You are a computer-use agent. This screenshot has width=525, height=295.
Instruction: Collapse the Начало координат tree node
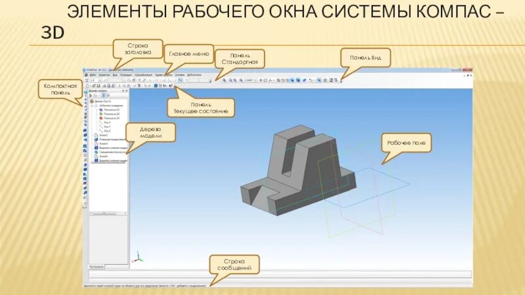coord(93,106)
